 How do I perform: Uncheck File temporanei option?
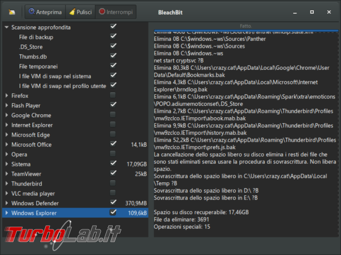tap(113, 65)
